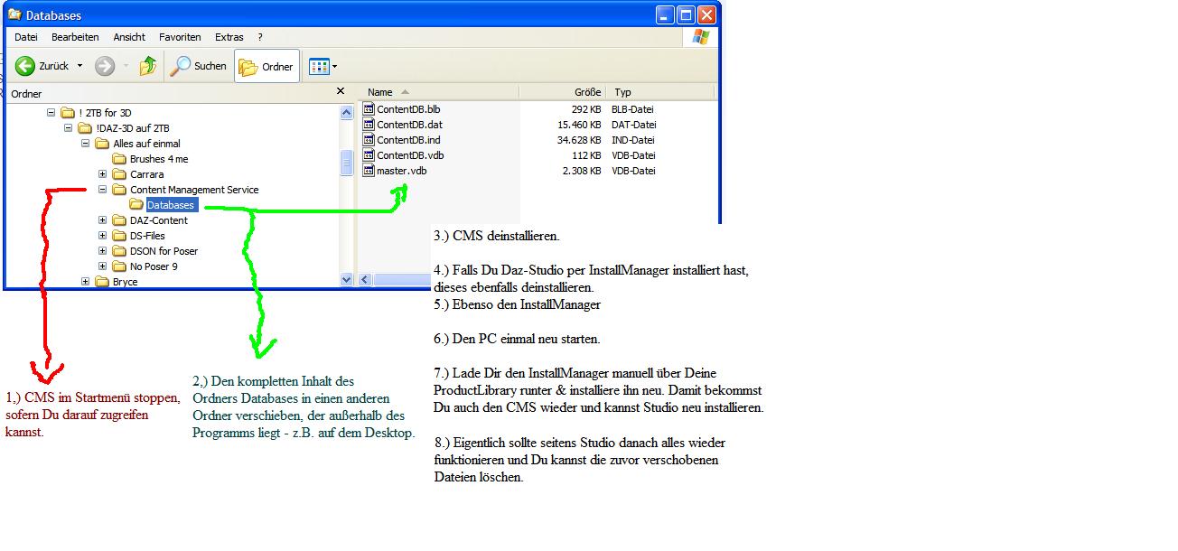Expand the DAZ-Content tree node
The height and width of the screenshot is (551, 1178).
(x=103, y=220)
